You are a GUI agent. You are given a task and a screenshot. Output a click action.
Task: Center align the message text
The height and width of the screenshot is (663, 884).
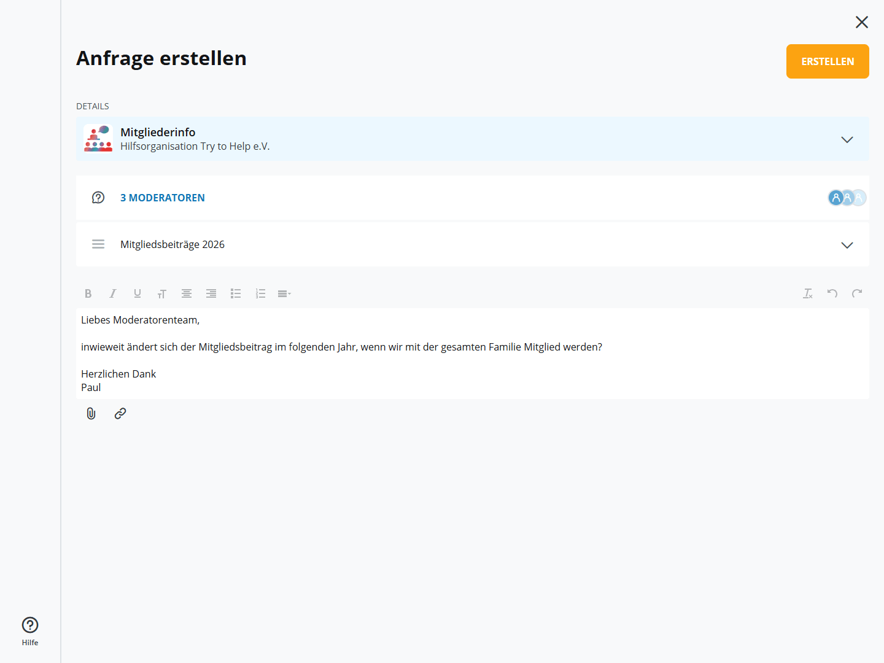pyautogui.click(x=187, y=293)
